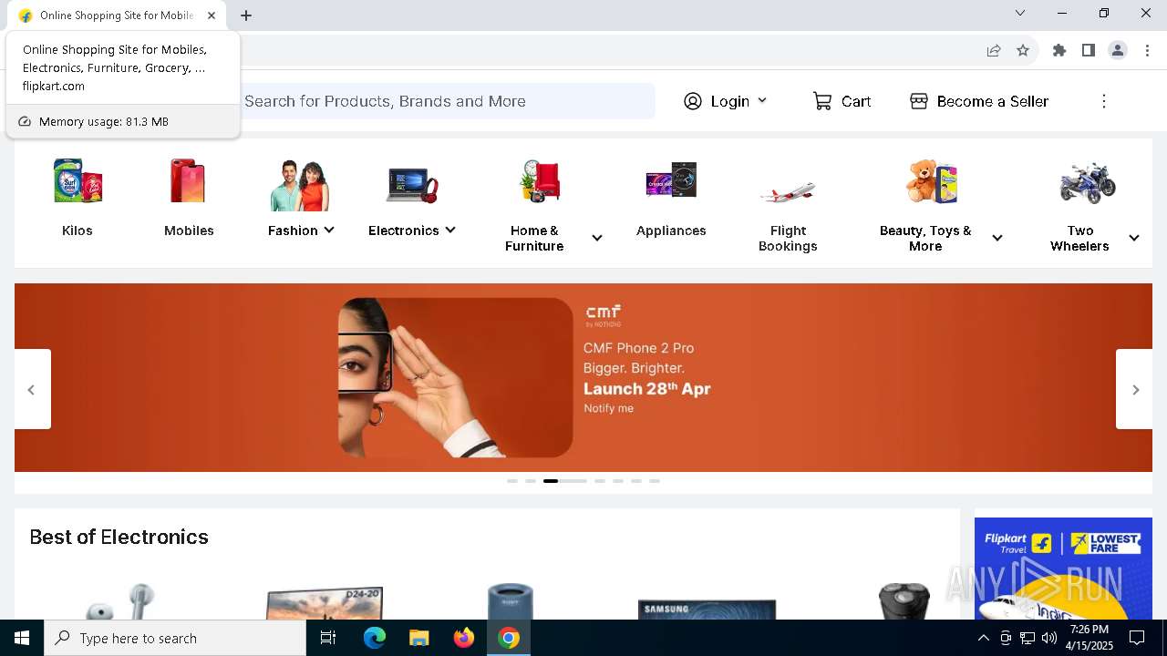Open the Home & Furniture chair icon
1167x656 pixels.
(x=541, y=181)
